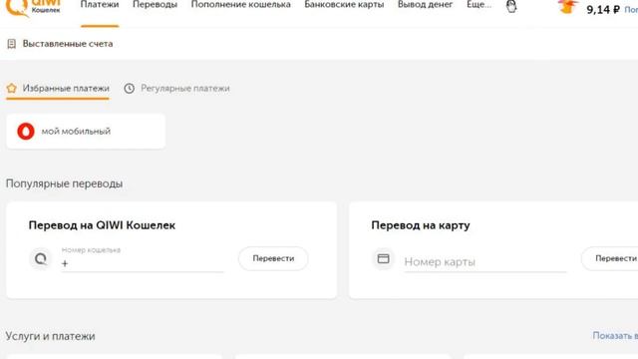638x359 pixels.
Task: Open the мой мобильный favorite payment
Action: coord(86,131)
